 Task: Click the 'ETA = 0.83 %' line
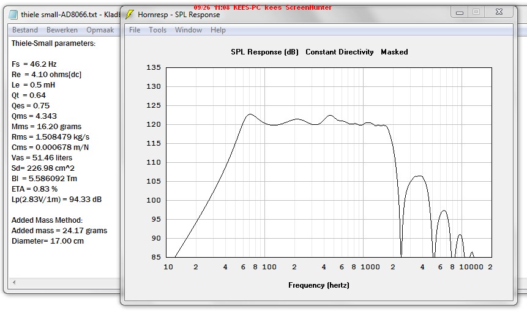35,189
